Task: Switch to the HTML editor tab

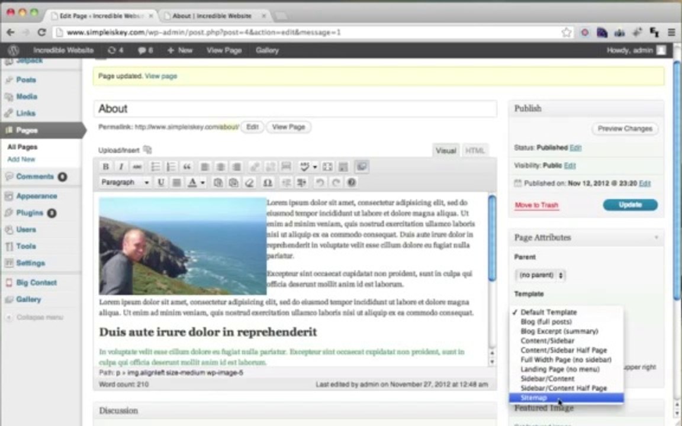Action: click(475, 150)
